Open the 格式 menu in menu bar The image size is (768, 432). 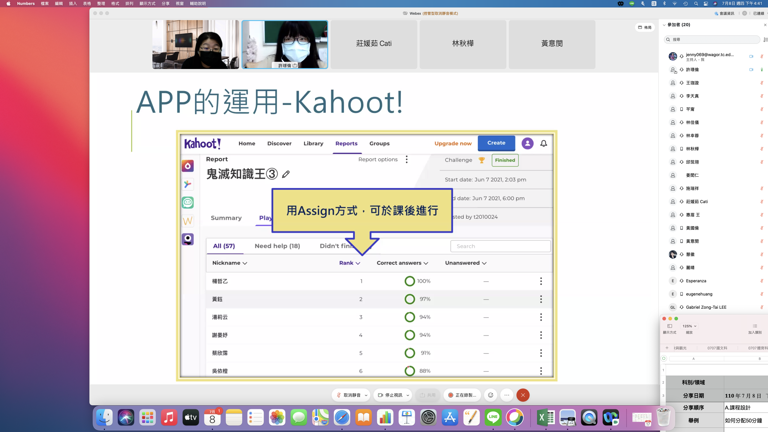(115, 4)
